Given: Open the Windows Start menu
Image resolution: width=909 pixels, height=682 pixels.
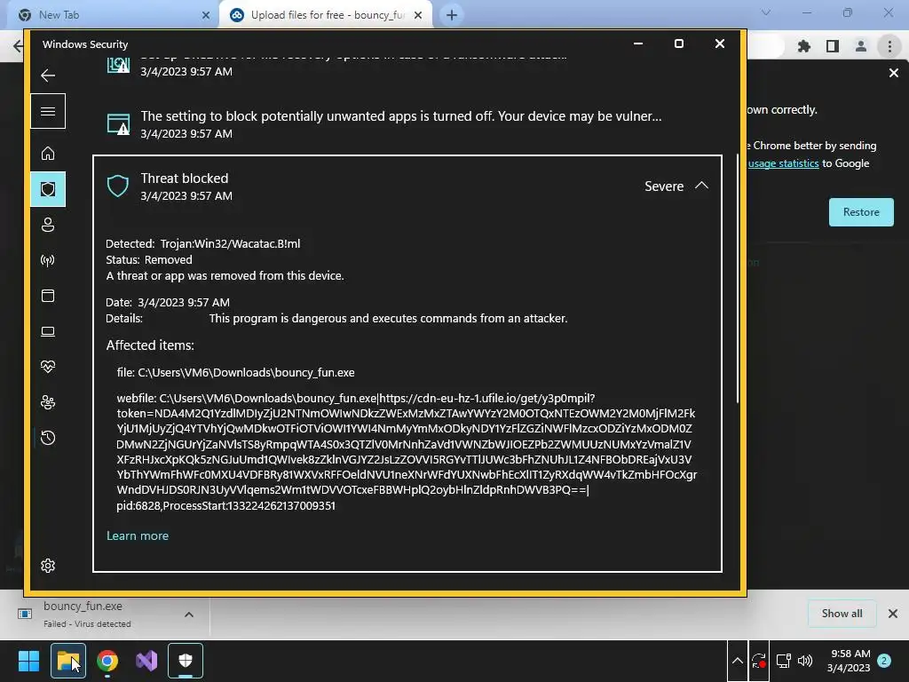Looking at the screenshot, I should pos(28,661).
